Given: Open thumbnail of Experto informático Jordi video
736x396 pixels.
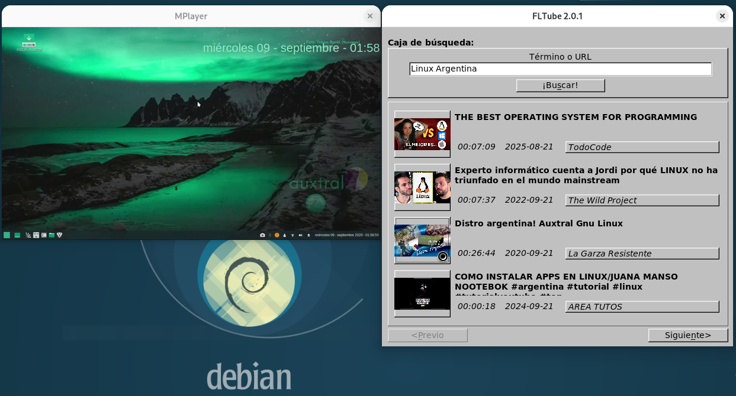Looking at the screenshot, I should click(422, 187).
